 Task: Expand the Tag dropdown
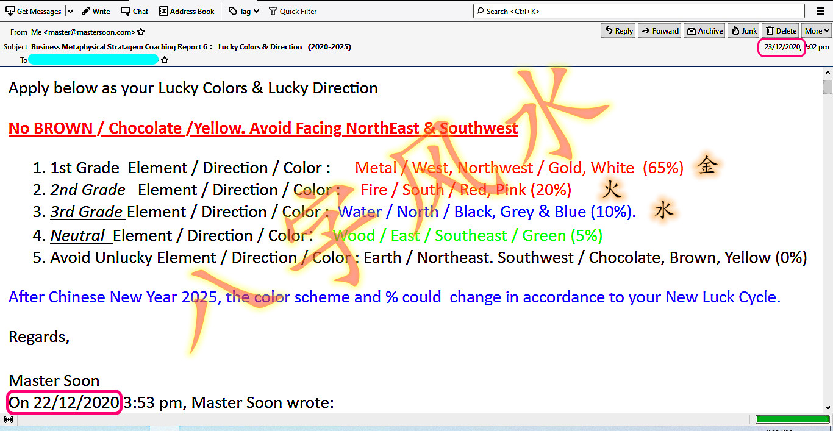click(244, 11)
